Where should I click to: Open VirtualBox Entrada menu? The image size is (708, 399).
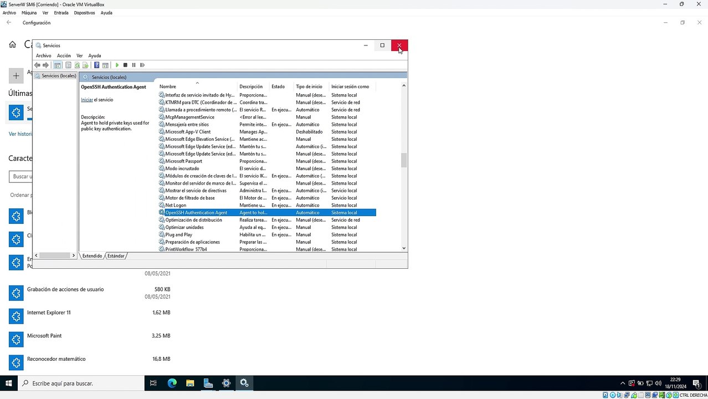pyautogui.click(x=61, y=13)
